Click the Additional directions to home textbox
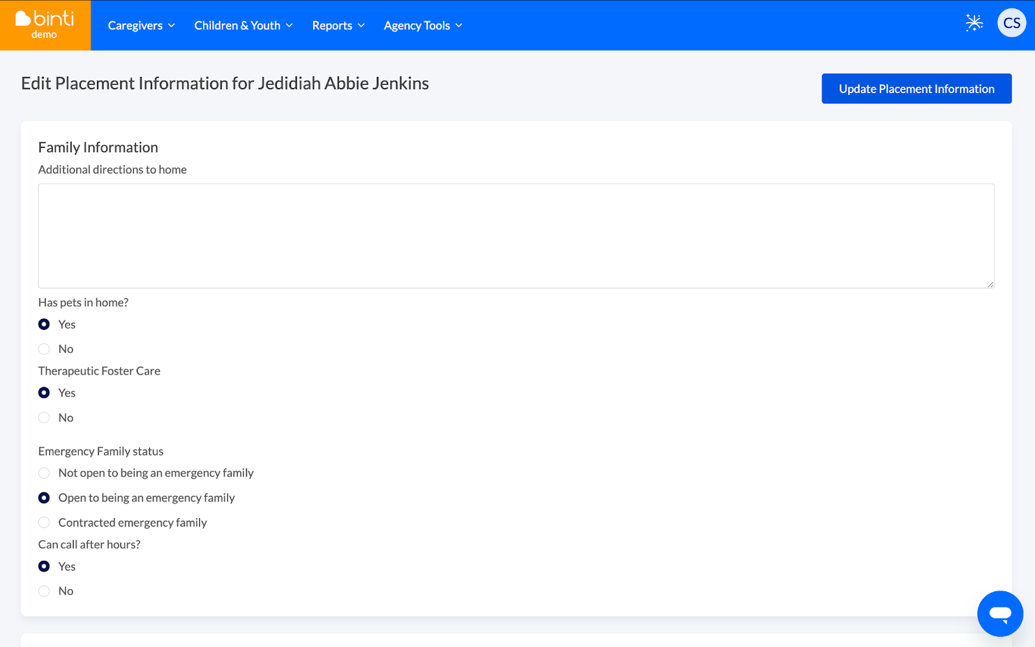This screenshot has width=1035, height=647. click(x=516, y=236)
